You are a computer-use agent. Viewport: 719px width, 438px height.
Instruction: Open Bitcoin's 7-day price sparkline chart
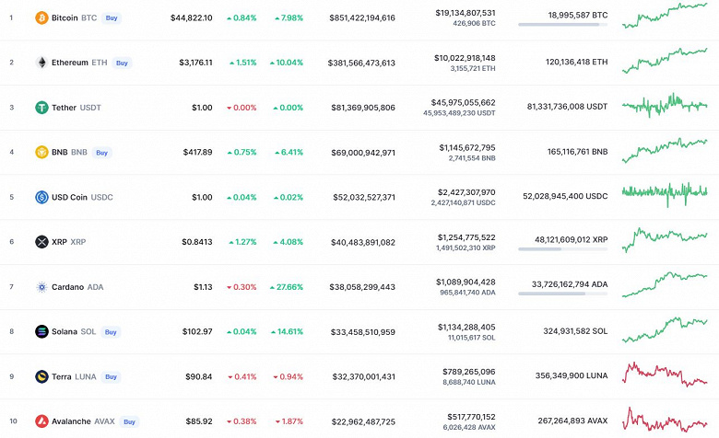pos(665,16)
